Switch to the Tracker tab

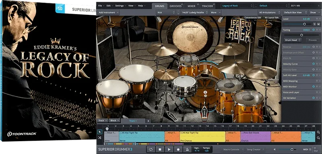click(x=207, y=6)
